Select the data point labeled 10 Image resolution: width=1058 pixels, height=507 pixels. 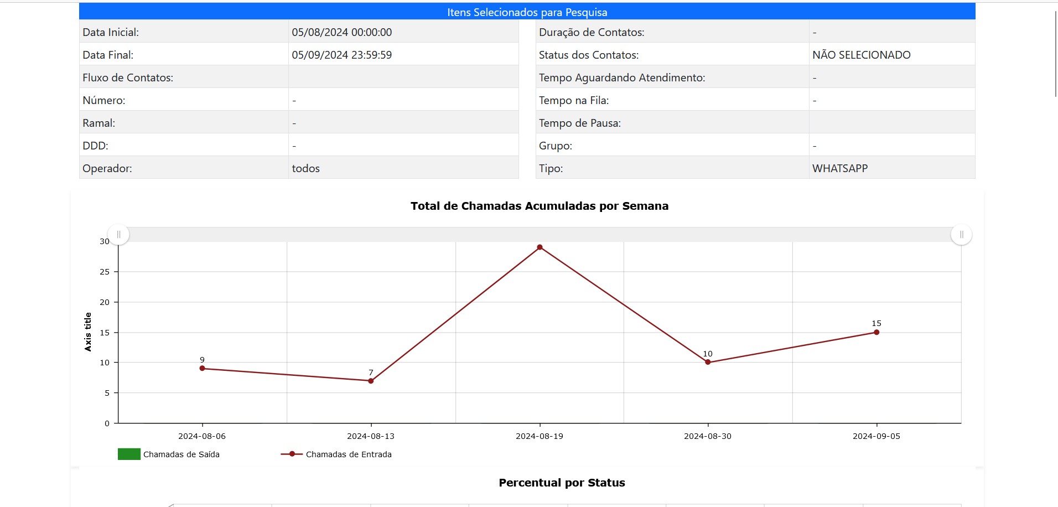(x=708, y=362)
